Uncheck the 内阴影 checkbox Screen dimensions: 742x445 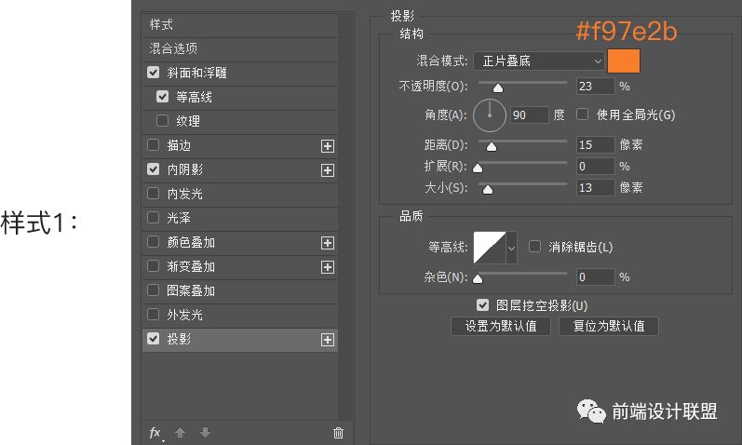(153, 169)
